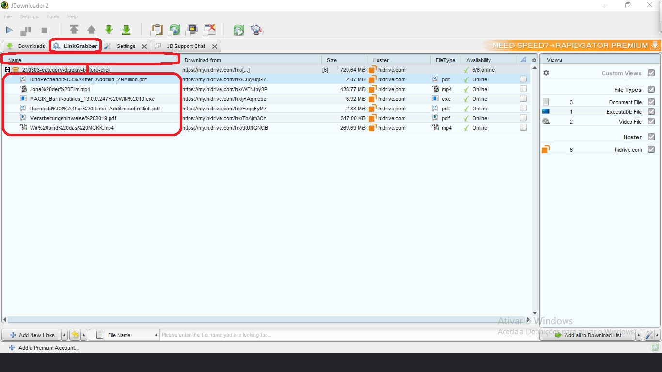662x372 pixels.
Task: Click the stop downloads icon
Action: [44, 30]
